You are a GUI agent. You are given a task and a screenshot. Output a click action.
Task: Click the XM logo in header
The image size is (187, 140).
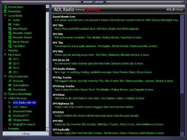[x=93, y=9]
